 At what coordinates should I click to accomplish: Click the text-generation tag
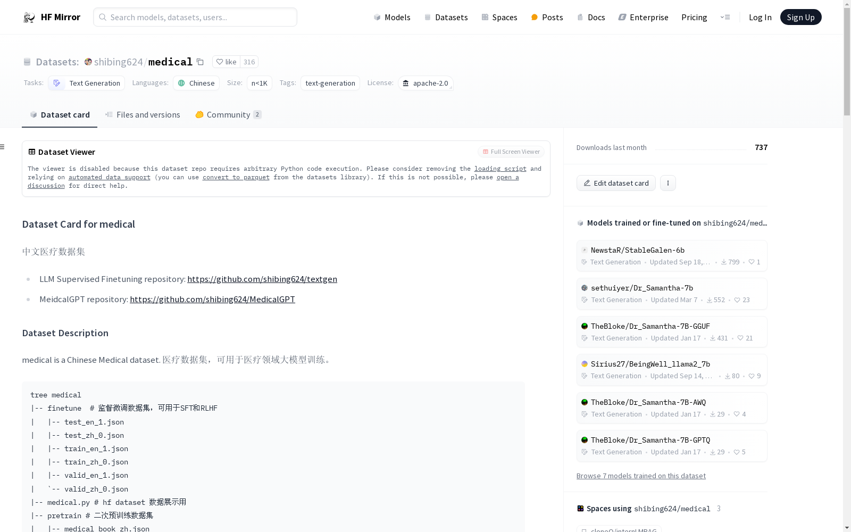tap(330, 83)
